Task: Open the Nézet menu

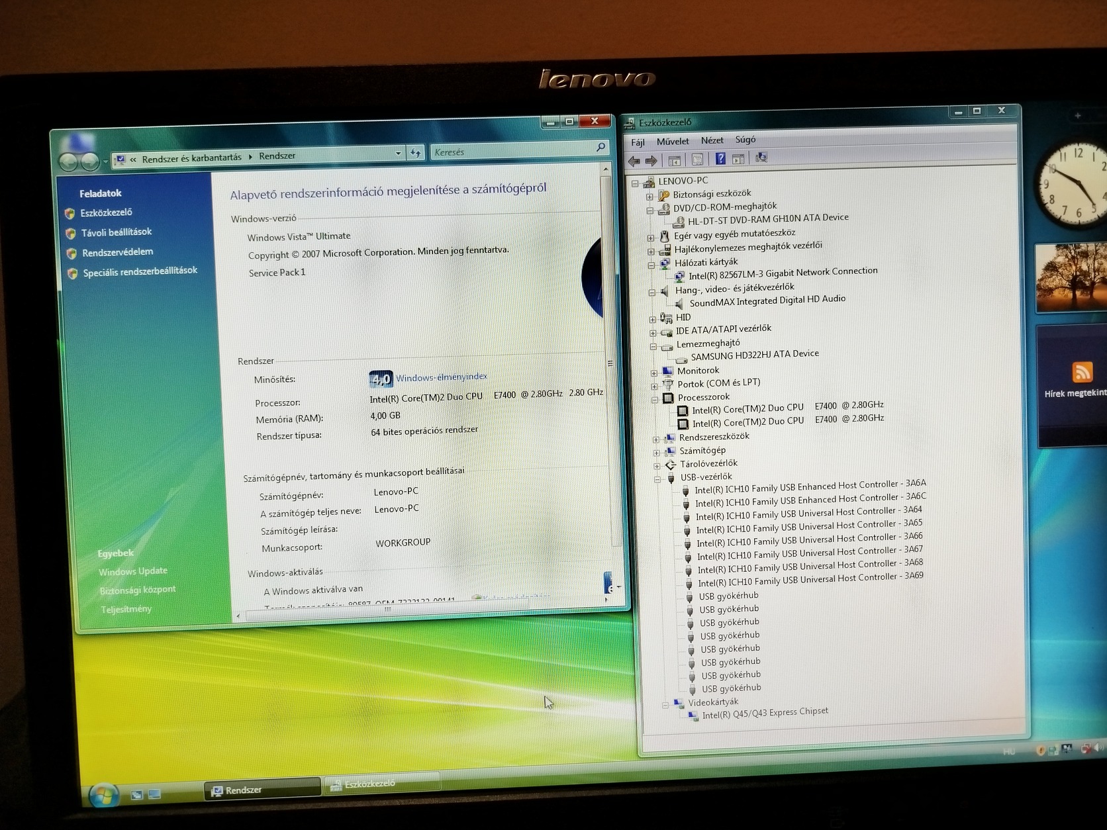Action: [712, 140]
